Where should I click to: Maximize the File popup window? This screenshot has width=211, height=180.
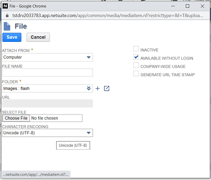[187, 6]
